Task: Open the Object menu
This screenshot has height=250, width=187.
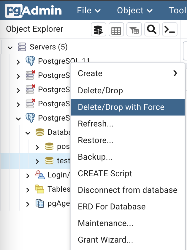Action: 135,10
